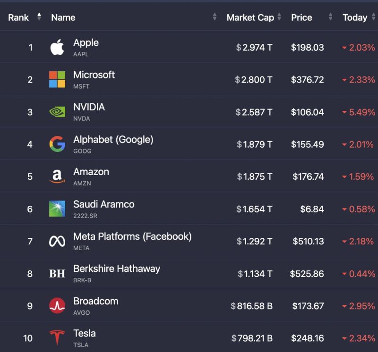This screenshot has height=352, width=378.
Task: Click the Amazon logo icon
Action: (x=57, y=176)
